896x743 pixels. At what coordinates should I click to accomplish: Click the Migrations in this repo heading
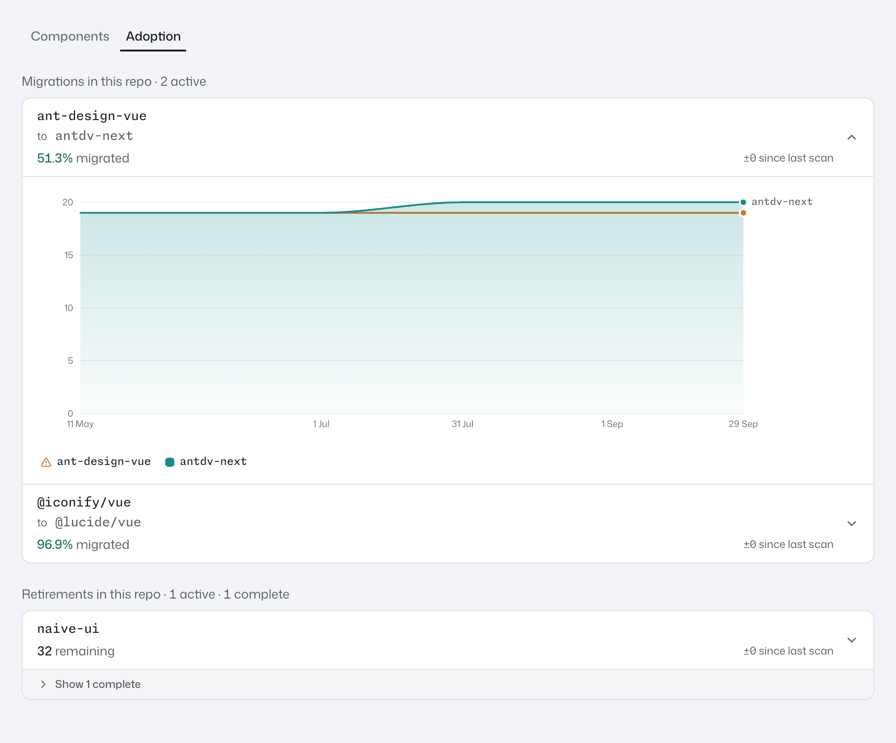[114, 81]
